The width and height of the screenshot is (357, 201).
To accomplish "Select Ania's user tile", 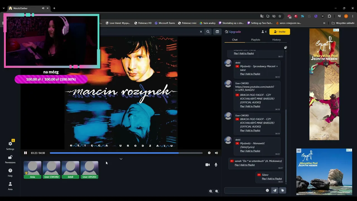I will tap(32, 170).
